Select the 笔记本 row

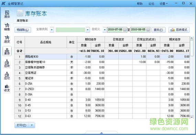tap(102, 78)
